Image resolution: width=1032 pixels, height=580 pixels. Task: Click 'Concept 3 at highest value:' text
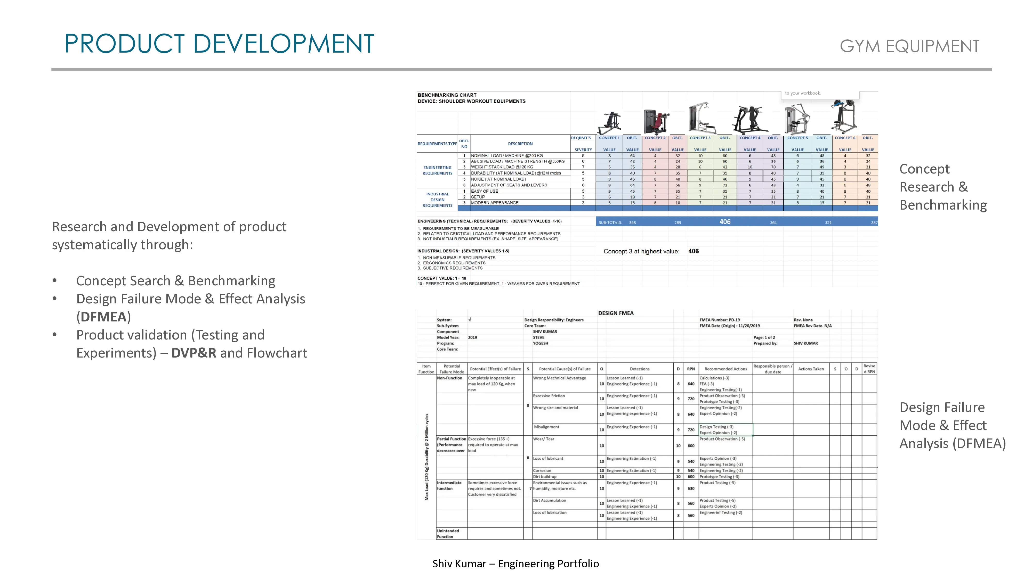[641, 251]
